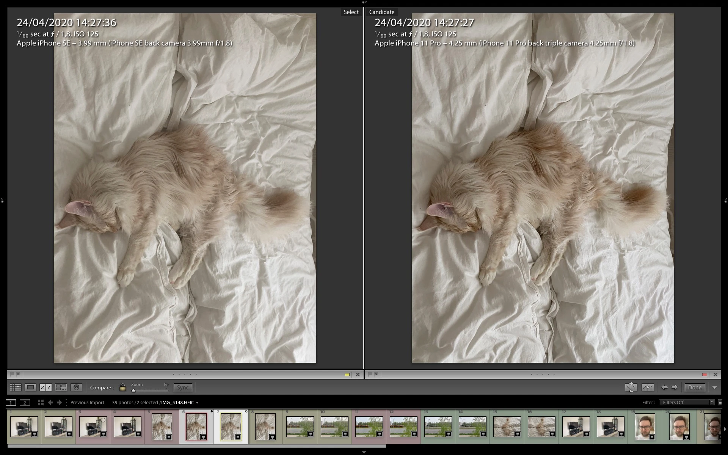Toggle the Compare link focus lock
728x455 pixels.
122,387
